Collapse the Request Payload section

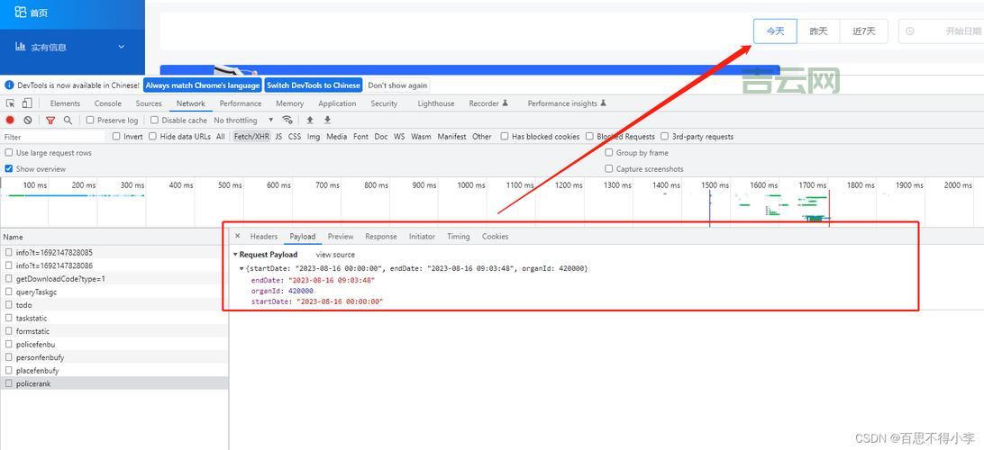click(x=236, y=255)
